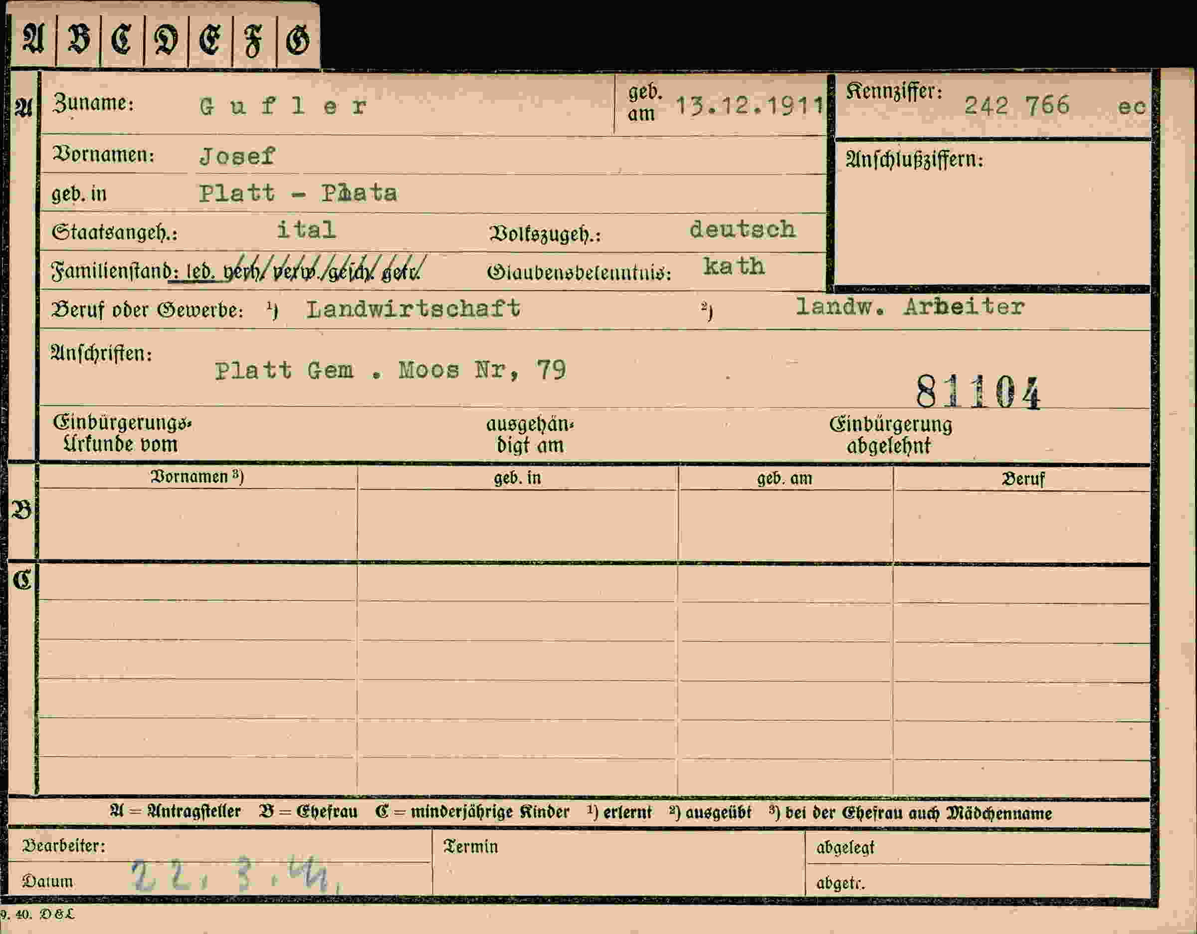Click 'Einbürgerung abgelehnt' label
Image resolution: width=1197 pixels, height=934 pixels.
890,435
